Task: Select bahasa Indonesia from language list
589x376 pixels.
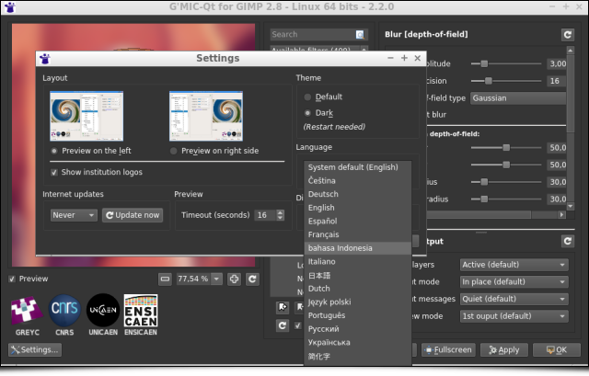Action: pyautogui.click(x=358, y=248)
